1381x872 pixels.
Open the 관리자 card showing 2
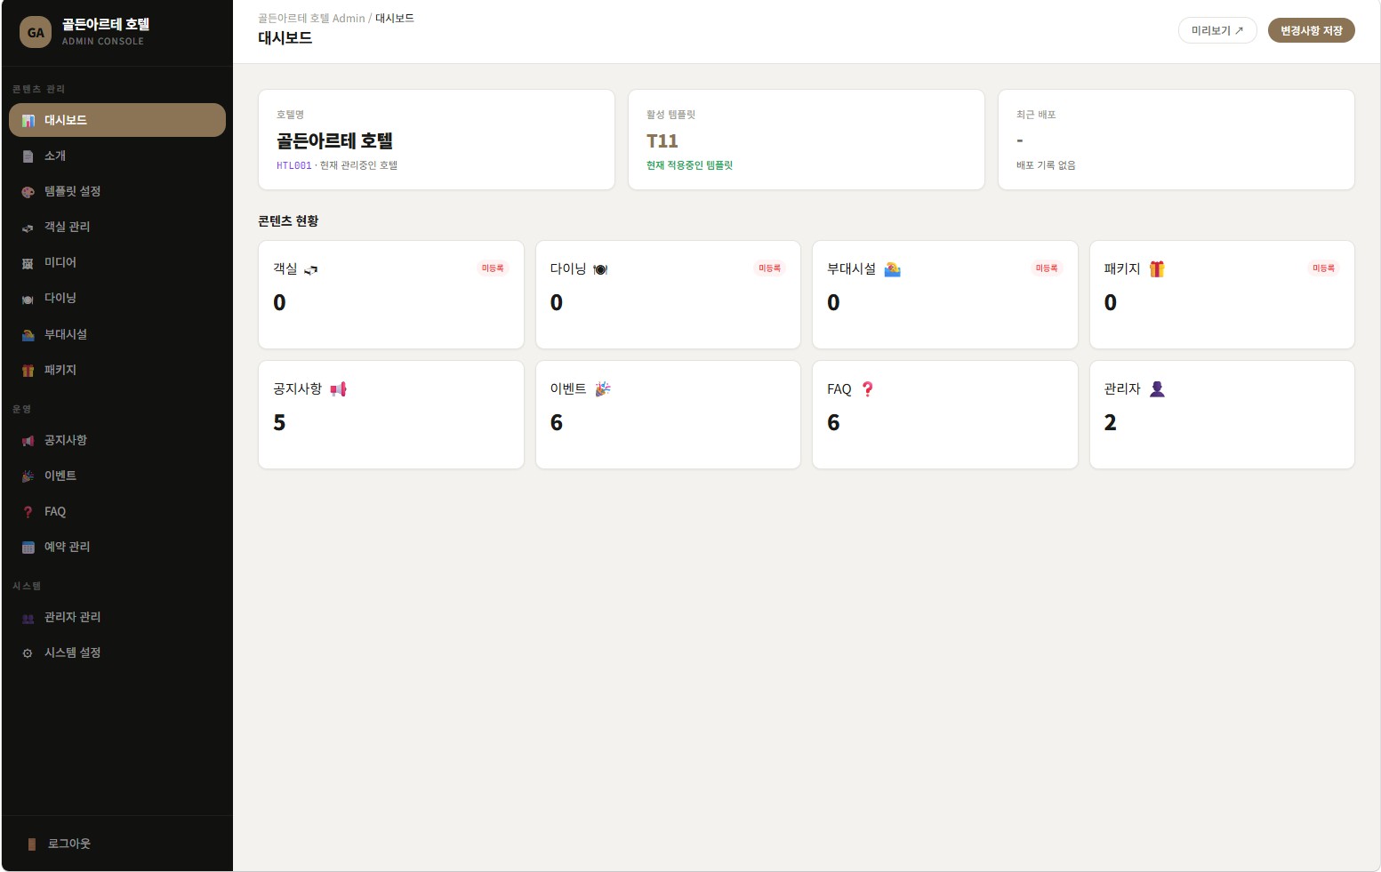coord(1222,415)
